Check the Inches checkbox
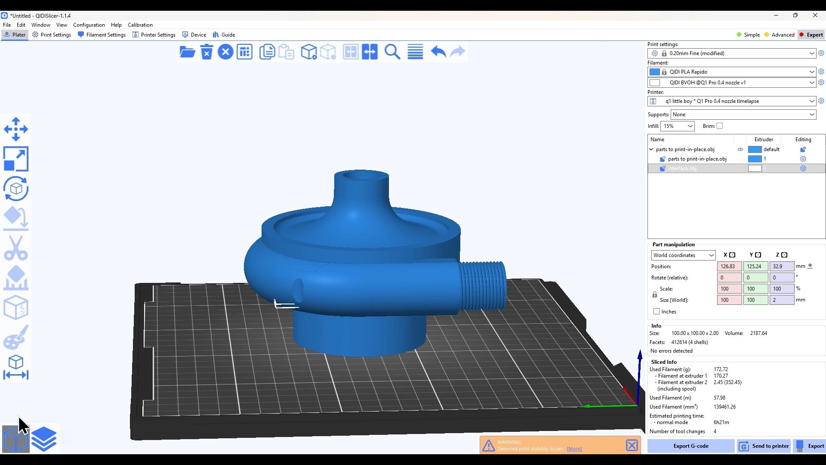826x465 pixels. 656,311
